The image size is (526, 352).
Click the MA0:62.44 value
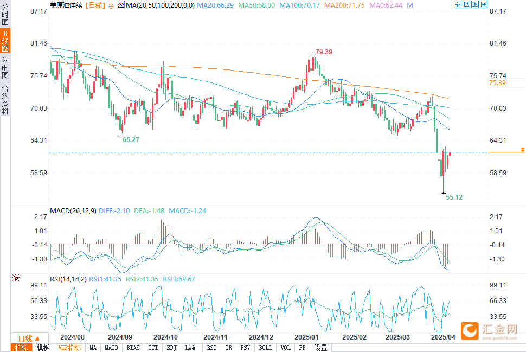386,5
